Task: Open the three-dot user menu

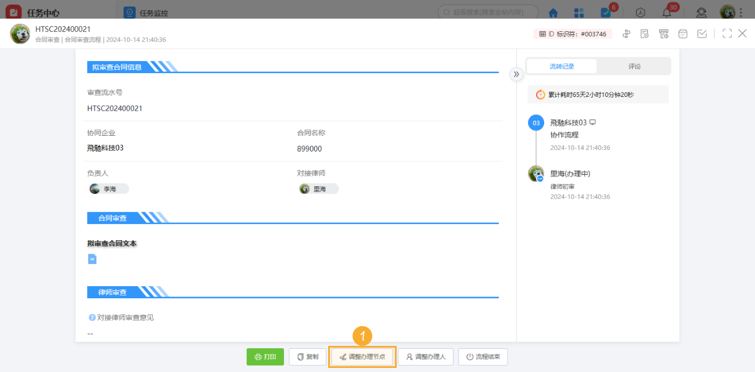Action: click(x=740, y=12)
